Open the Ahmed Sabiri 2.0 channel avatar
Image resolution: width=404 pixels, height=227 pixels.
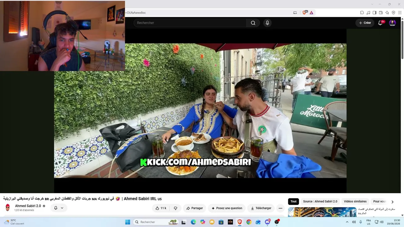pos(8,207)
